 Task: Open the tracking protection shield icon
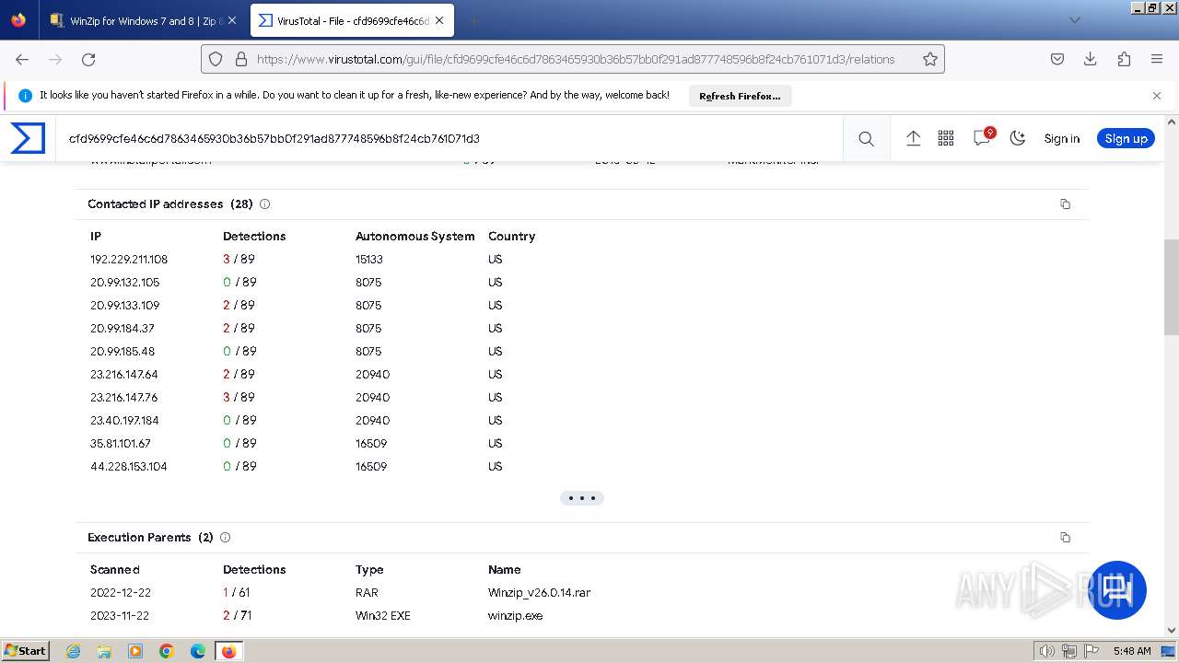[x=216, y=59]
